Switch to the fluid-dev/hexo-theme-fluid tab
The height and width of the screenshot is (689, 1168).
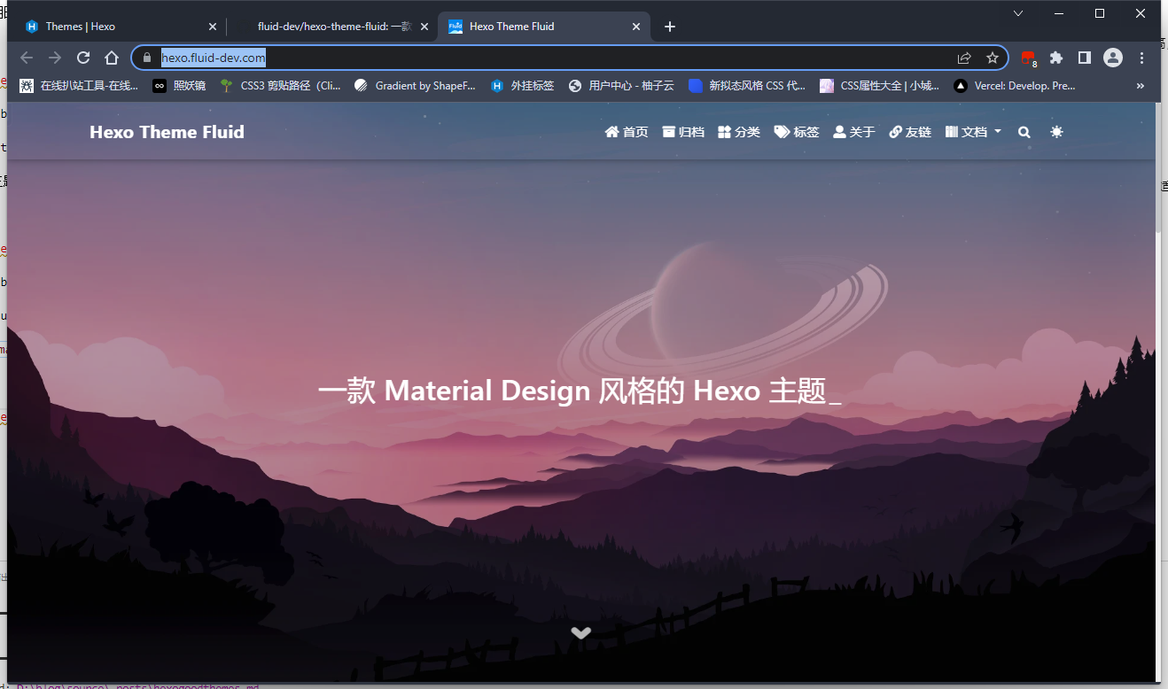pos(334,27)
